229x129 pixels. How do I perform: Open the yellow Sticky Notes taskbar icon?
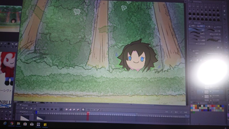pyautogui.click(x=45, y=125)
